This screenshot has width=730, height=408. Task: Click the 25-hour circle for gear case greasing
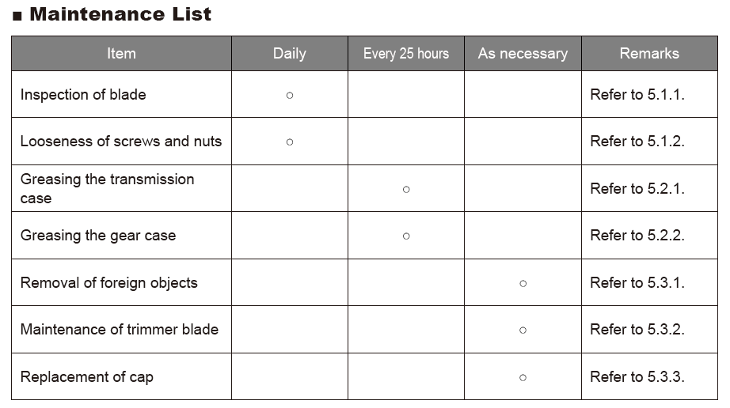point(406,236)
